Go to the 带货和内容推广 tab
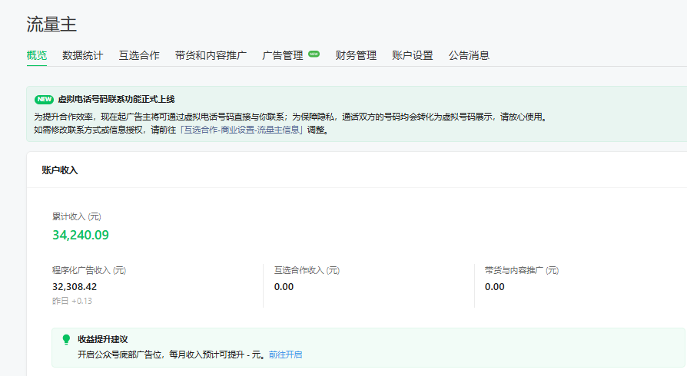Image resolution: width=687 pixels, height=376 pixels. (211, 55)
